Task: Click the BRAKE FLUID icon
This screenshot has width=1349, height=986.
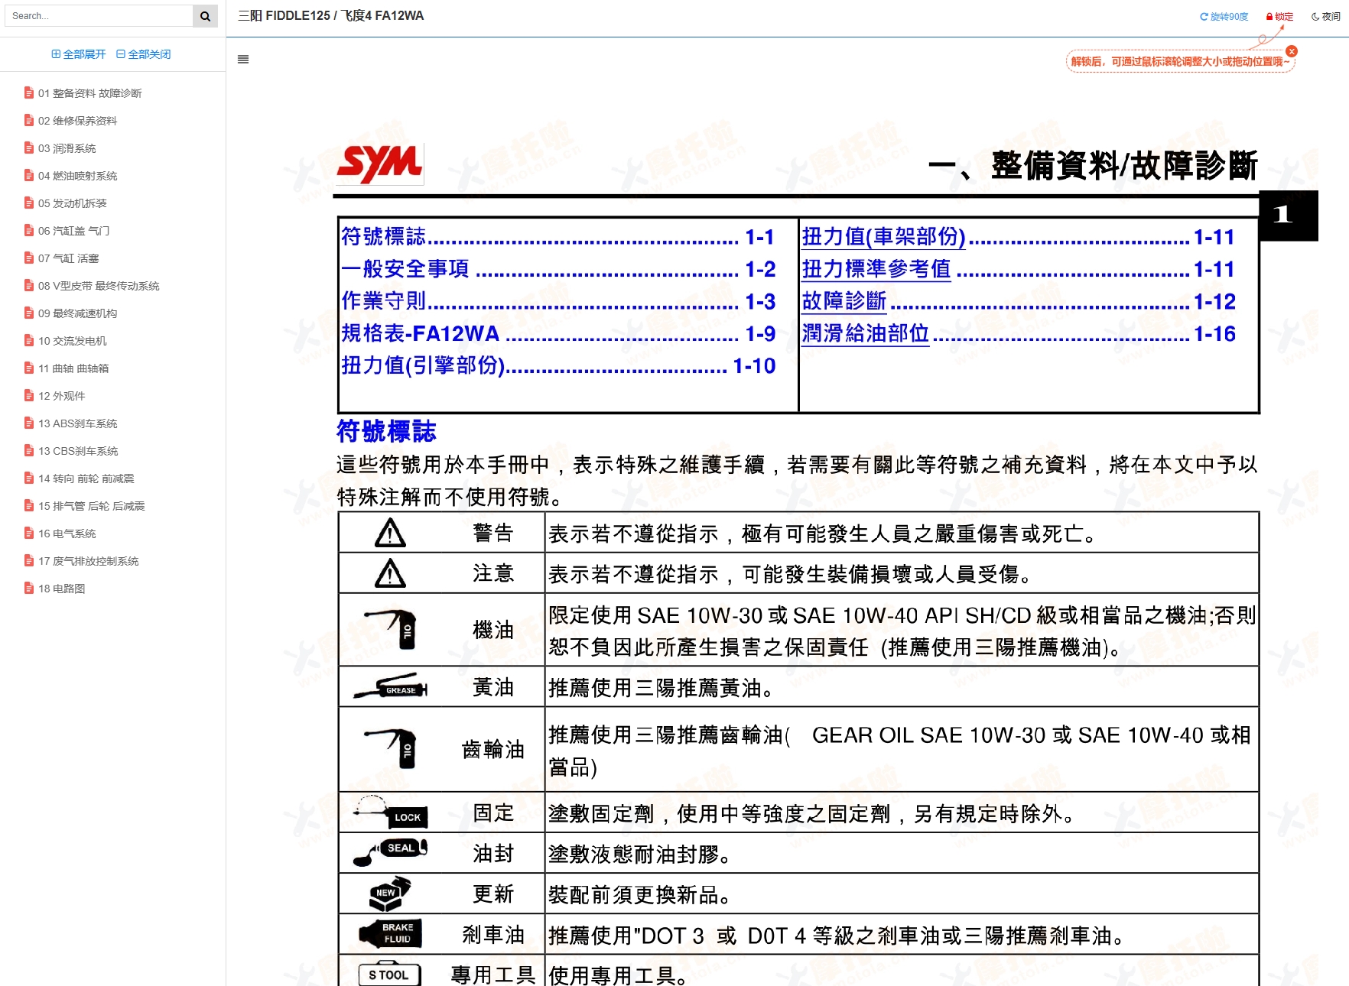Action: tap(391, 933)
